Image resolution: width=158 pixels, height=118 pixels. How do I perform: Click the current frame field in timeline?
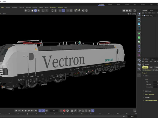[54, 111]
